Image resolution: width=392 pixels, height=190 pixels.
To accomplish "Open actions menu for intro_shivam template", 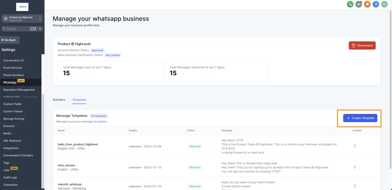I will click(355, 167).
